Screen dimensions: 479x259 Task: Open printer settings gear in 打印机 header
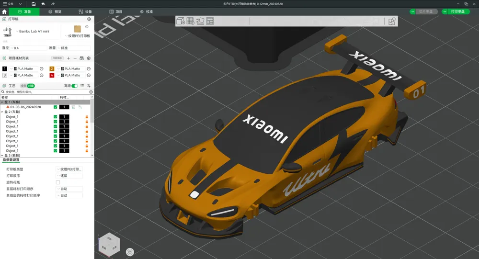[89, 19]
